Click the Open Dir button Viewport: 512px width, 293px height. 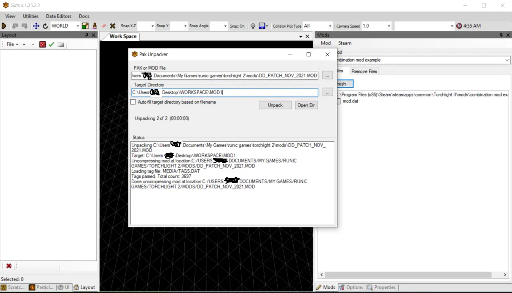point(306,105)
